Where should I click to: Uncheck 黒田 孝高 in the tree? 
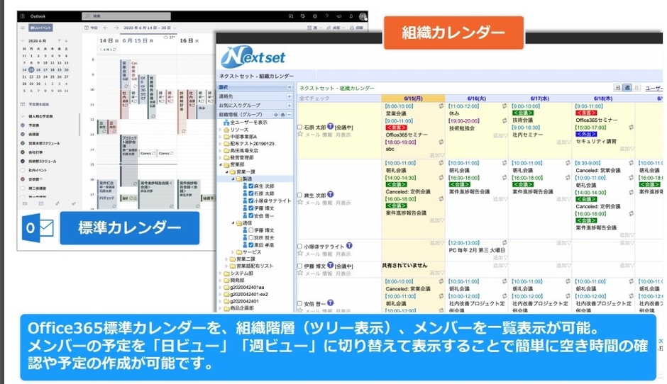click(251, 244)
